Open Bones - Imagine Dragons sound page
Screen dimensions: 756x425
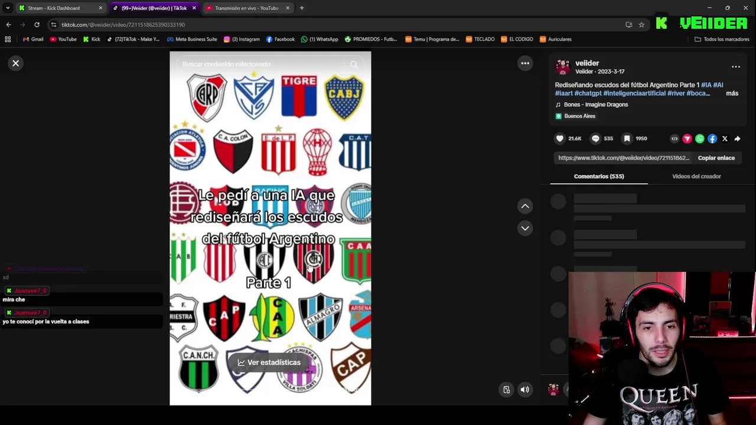pos(596,104)
